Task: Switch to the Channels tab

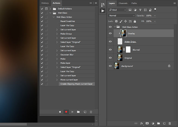Action: pyautogui.click(x=123, y=3)
